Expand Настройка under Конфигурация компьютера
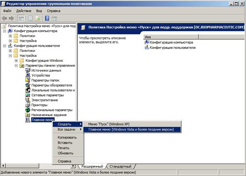 (10, 41)
